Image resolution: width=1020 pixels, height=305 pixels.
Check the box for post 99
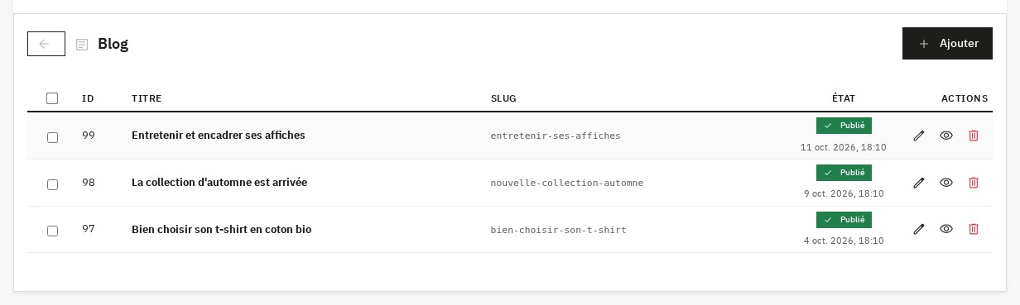(52, 137)
